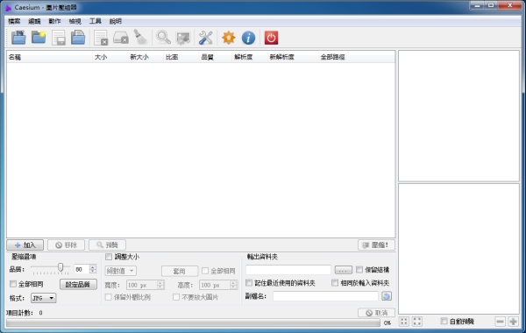Image resolution: width=526 pixels, height=333 pixels.
Task: Click the 輸出資料夾 path input field
Action: click(x=288, y=270)
